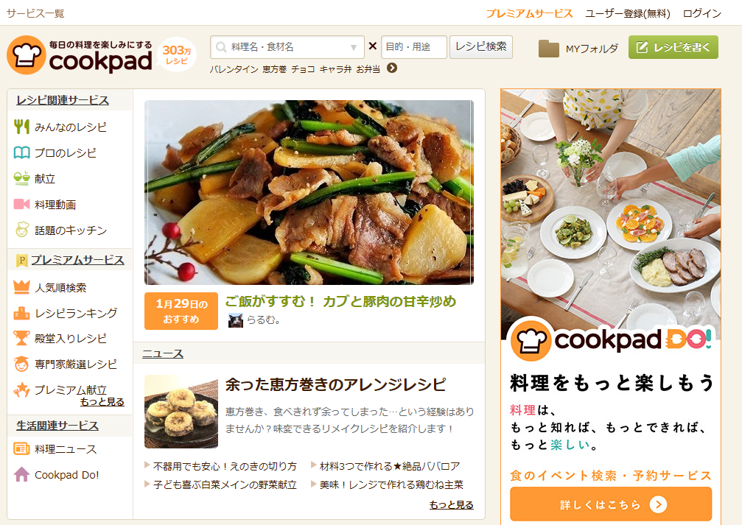
Task: Open みんなのレシピ fork and knife icon
Action: point(21,127)
